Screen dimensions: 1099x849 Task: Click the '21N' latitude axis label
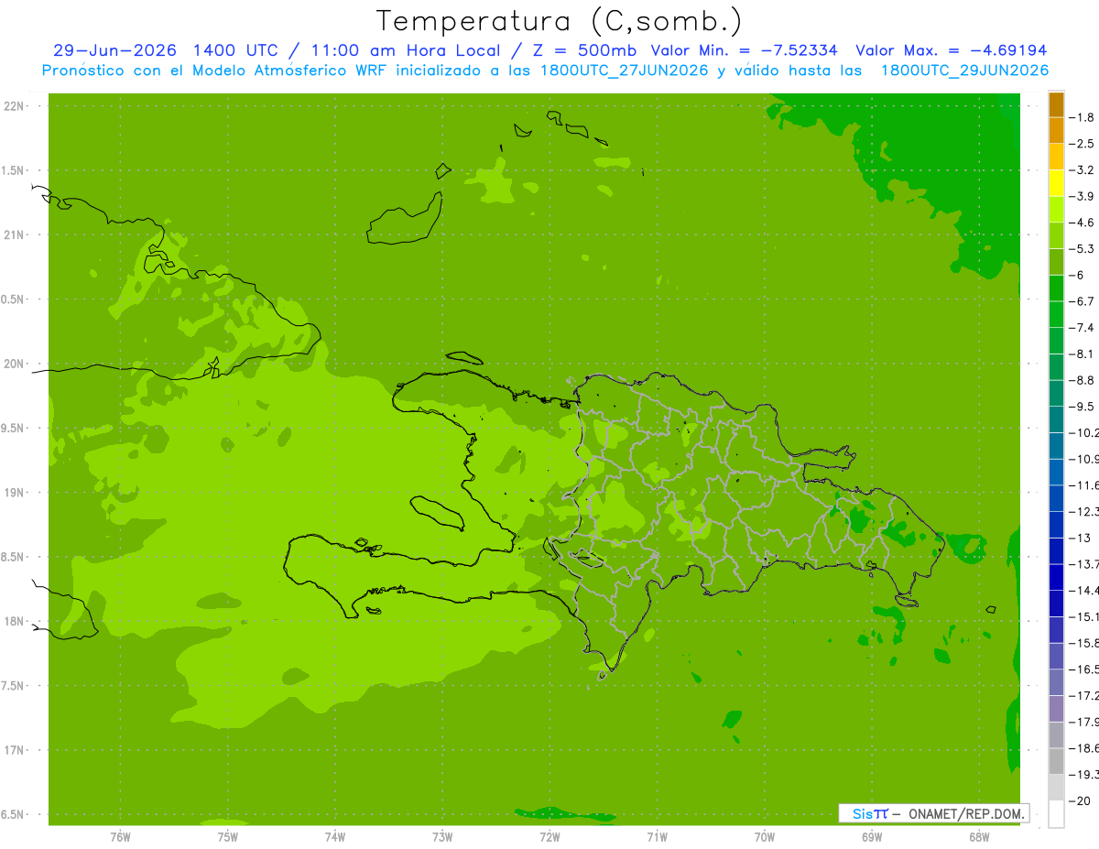(x=15, y=234)
